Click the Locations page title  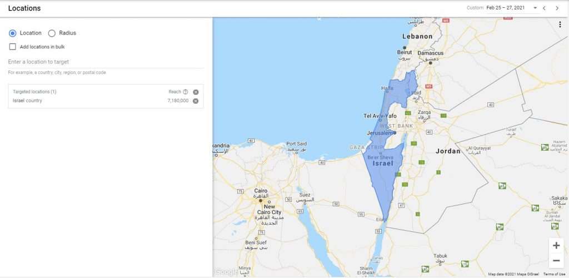[24, 8]
